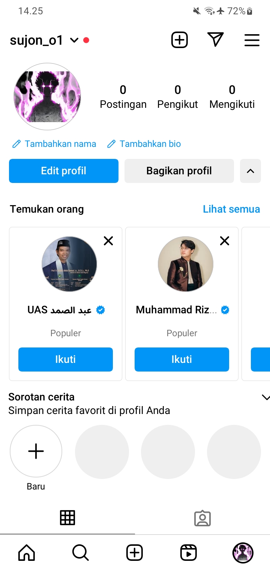Screen dimensions: 270x571
Task: Collapse the discover people section chevron
Action: click(x=250, y=171)
